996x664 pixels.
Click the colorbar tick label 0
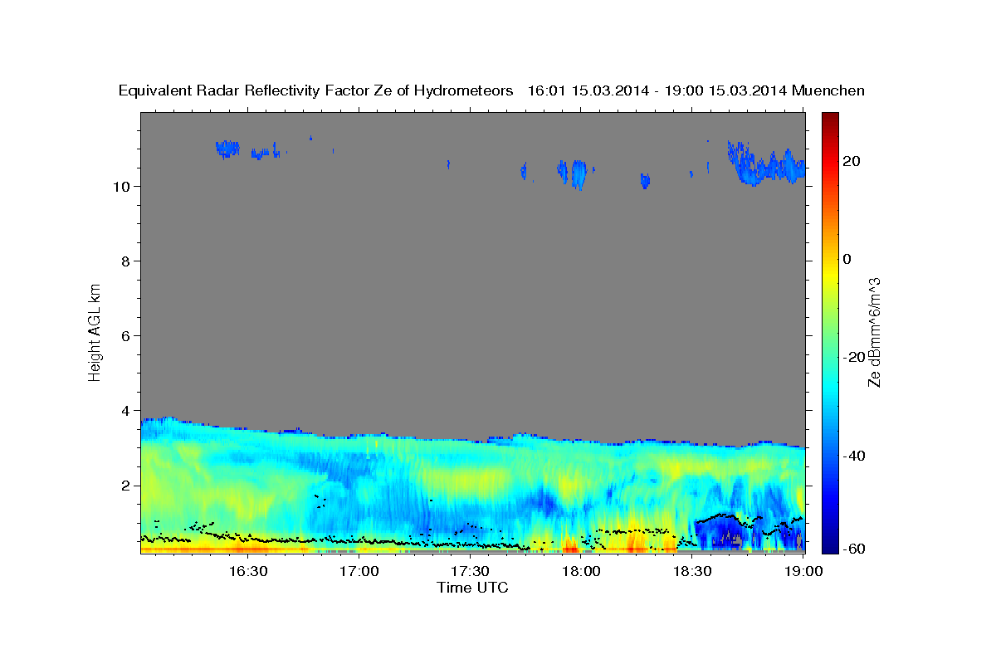click(848, 259)
